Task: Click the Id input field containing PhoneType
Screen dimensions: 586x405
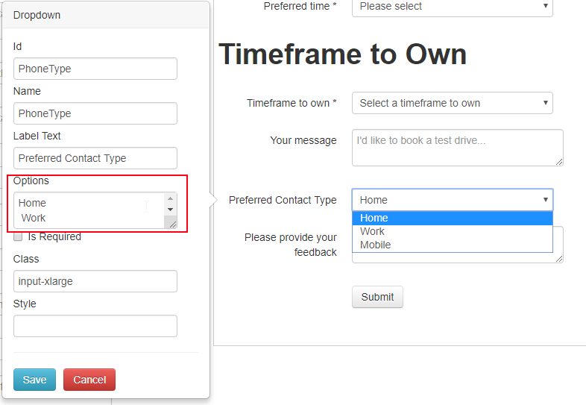Action: point(95,69)
